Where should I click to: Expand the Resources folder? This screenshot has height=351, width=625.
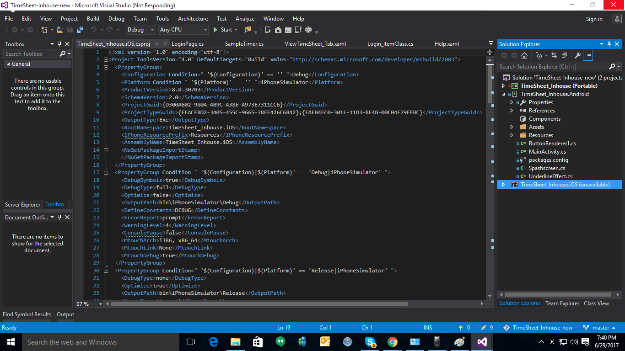point(512,135)
